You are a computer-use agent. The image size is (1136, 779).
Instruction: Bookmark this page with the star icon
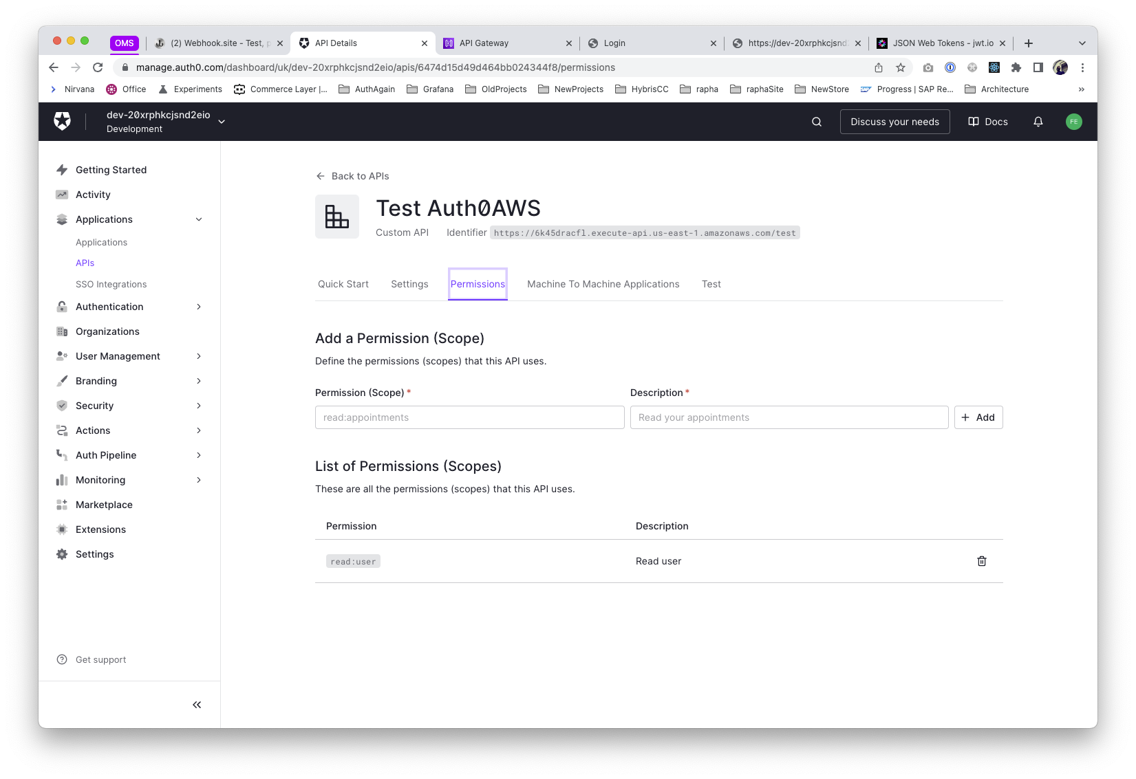pyautogui.click(x=900, y=67)
